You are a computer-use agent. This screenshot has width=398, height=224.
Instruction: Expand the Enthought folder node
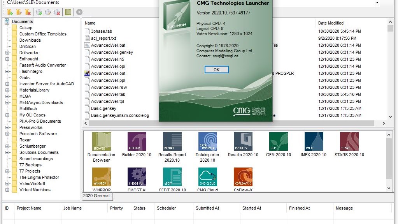click(x=7, y=59)
